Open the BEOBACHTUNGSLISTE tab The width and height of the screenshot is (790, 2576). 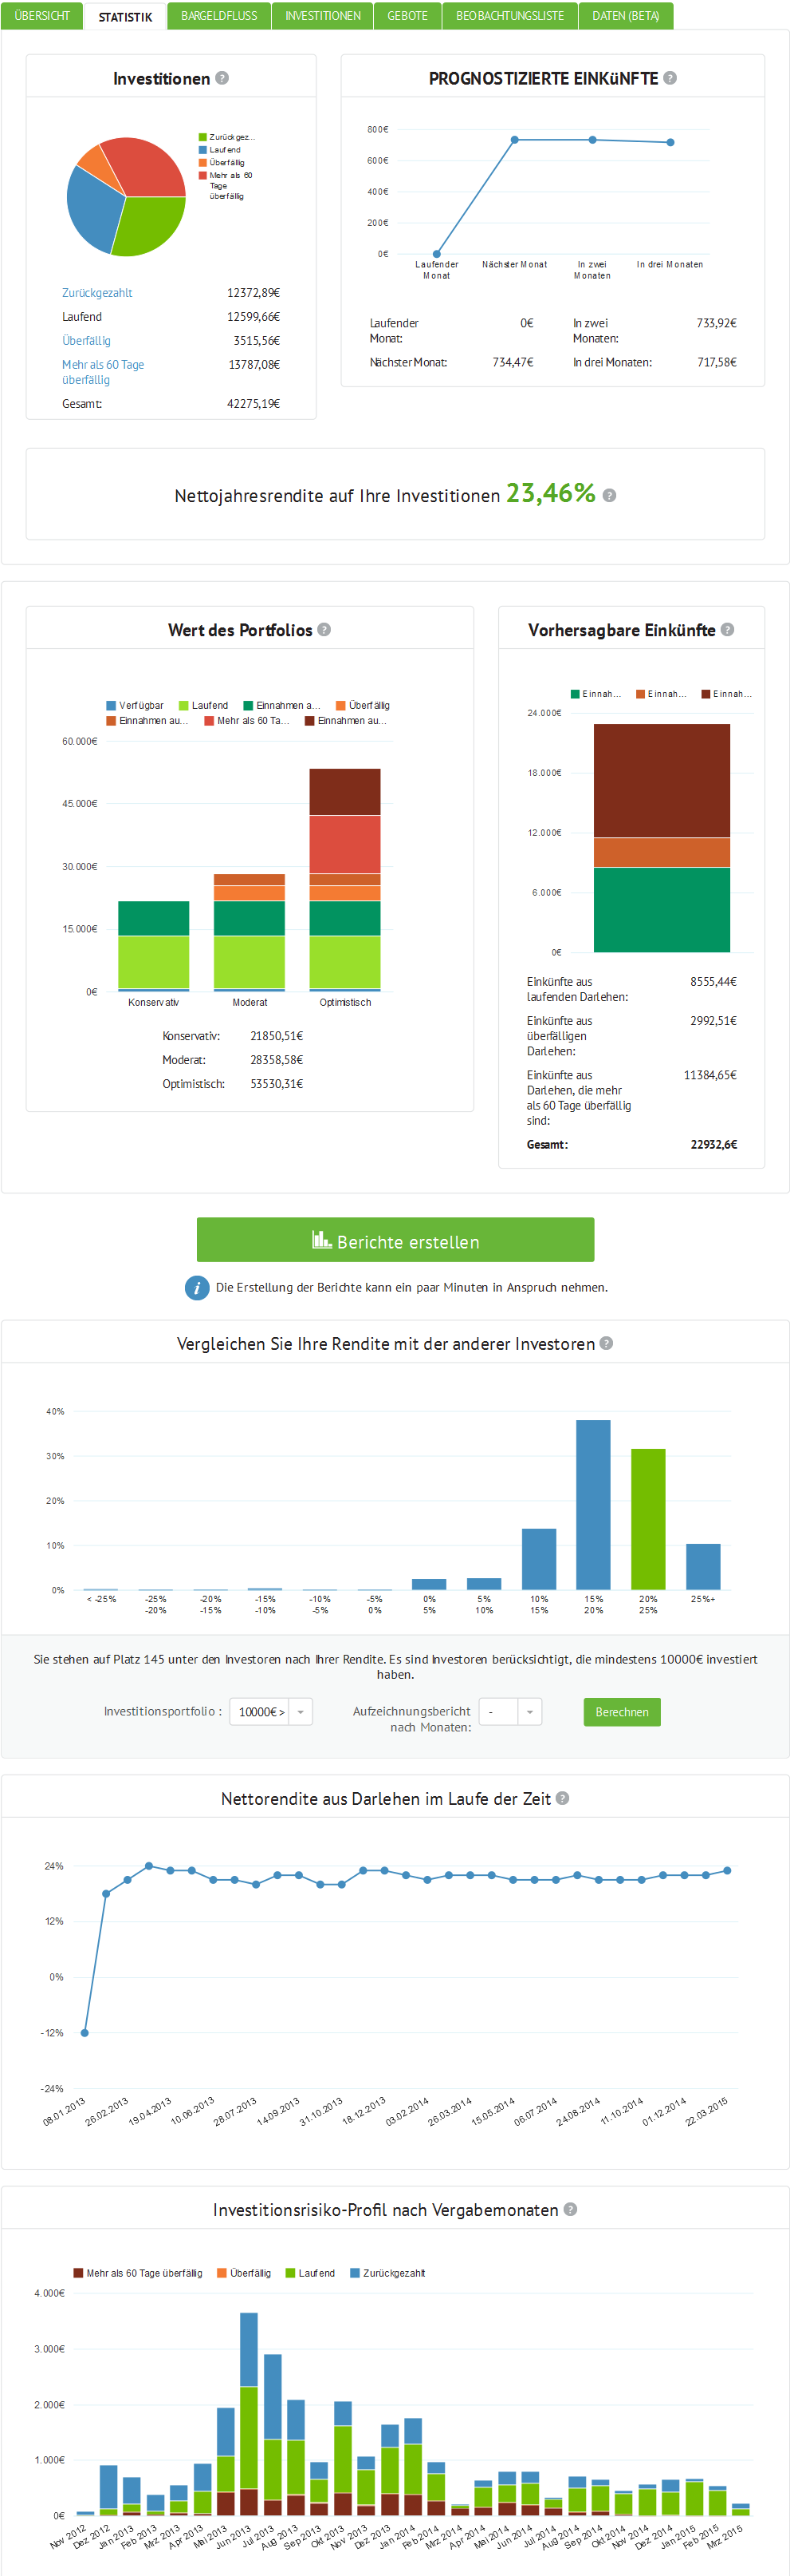509,16
